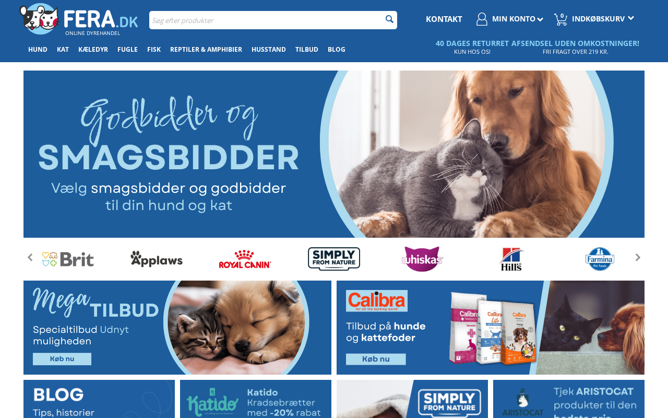Image resolution: width=668 pixels, height=418 pixels.
Task: Select the Farmina brand logo
Action: [x=600, y=259]
